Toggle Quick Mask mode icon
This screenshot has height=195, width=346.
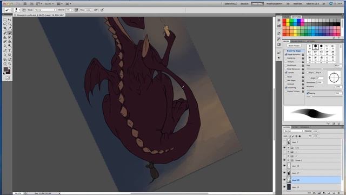tap(8, 78)
